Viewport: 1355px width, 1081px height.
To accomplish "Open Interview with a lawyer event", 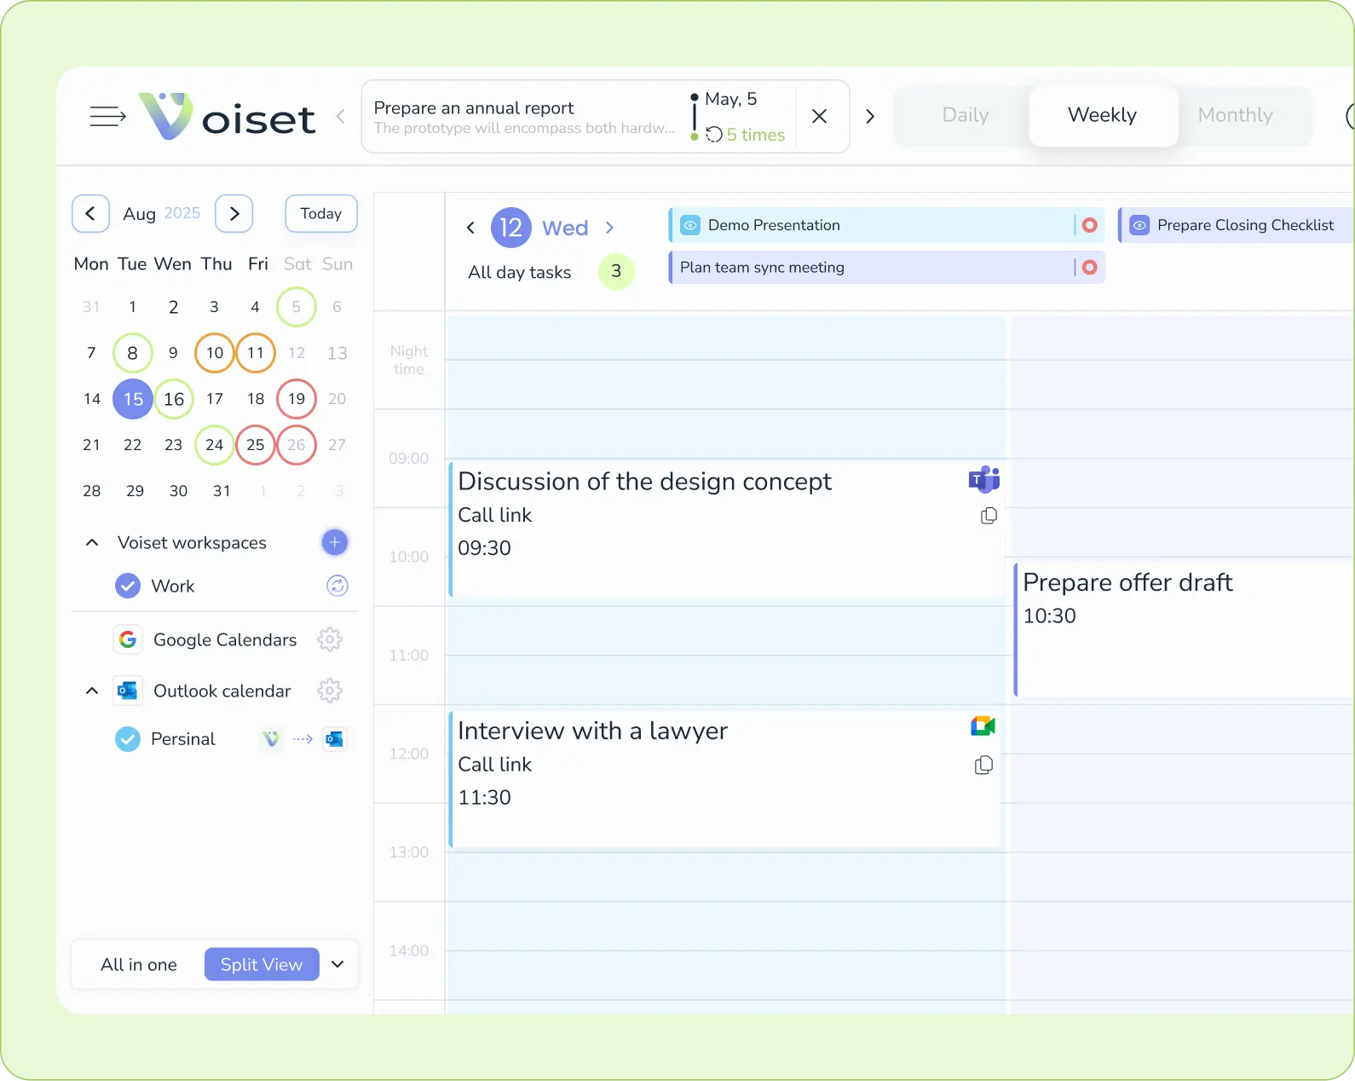I will point(726,779).
